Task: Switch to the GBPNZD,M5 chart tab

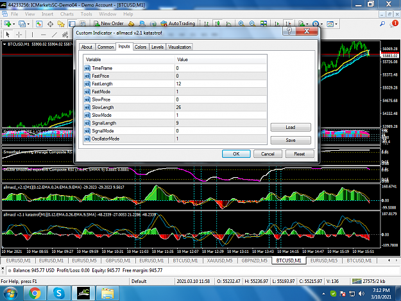Action: (255, 261)
